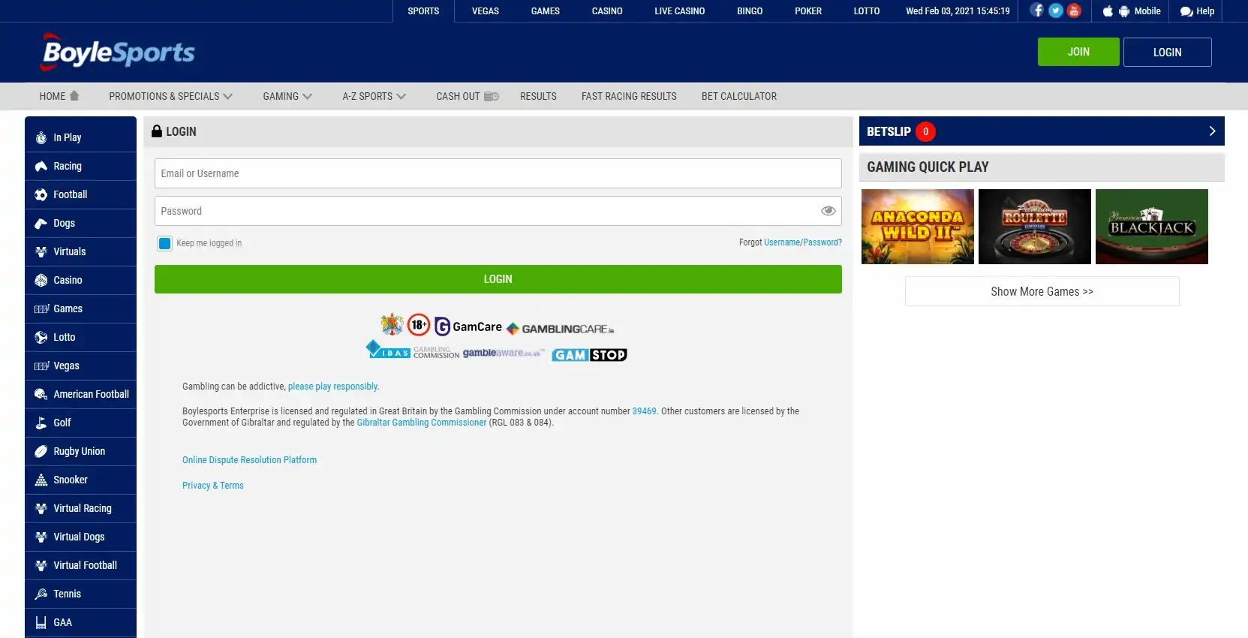The width and height of the screenshot is (1248, 638).
Task: Click the GamStop logo
Action: [589, 355]
